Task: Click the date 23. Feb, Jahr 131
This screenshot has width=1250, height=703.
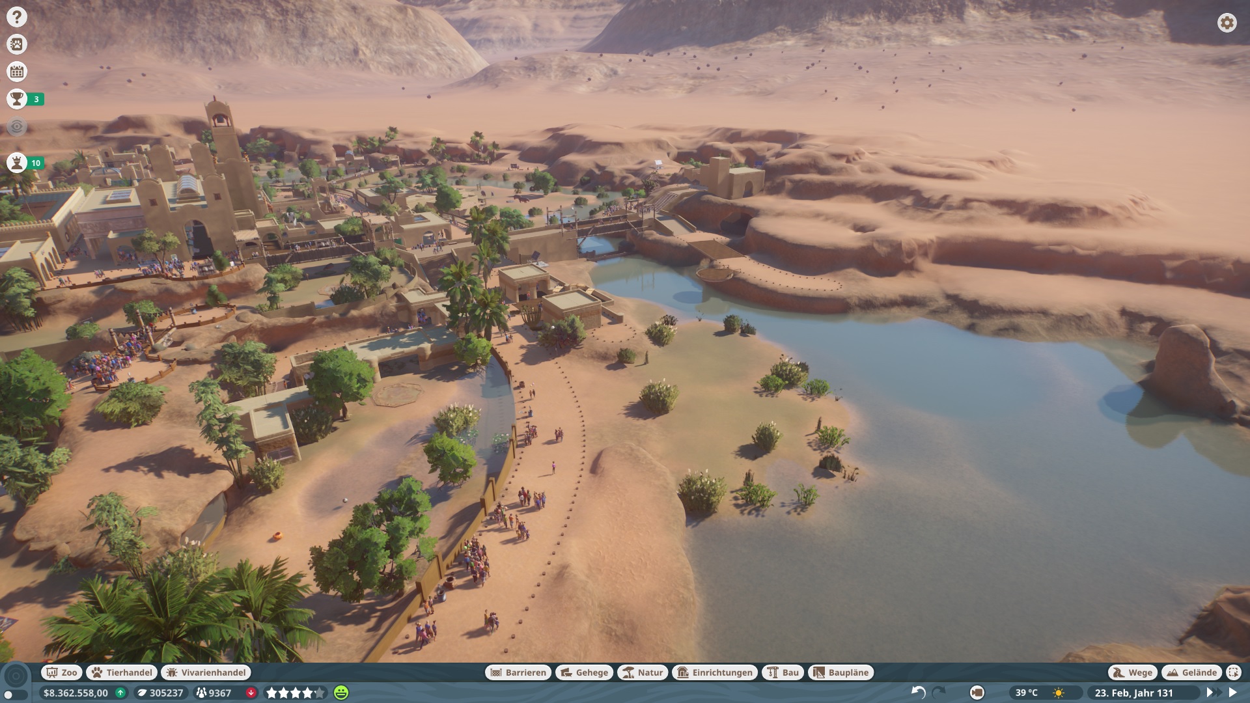Action: [x=1133, y=693]
